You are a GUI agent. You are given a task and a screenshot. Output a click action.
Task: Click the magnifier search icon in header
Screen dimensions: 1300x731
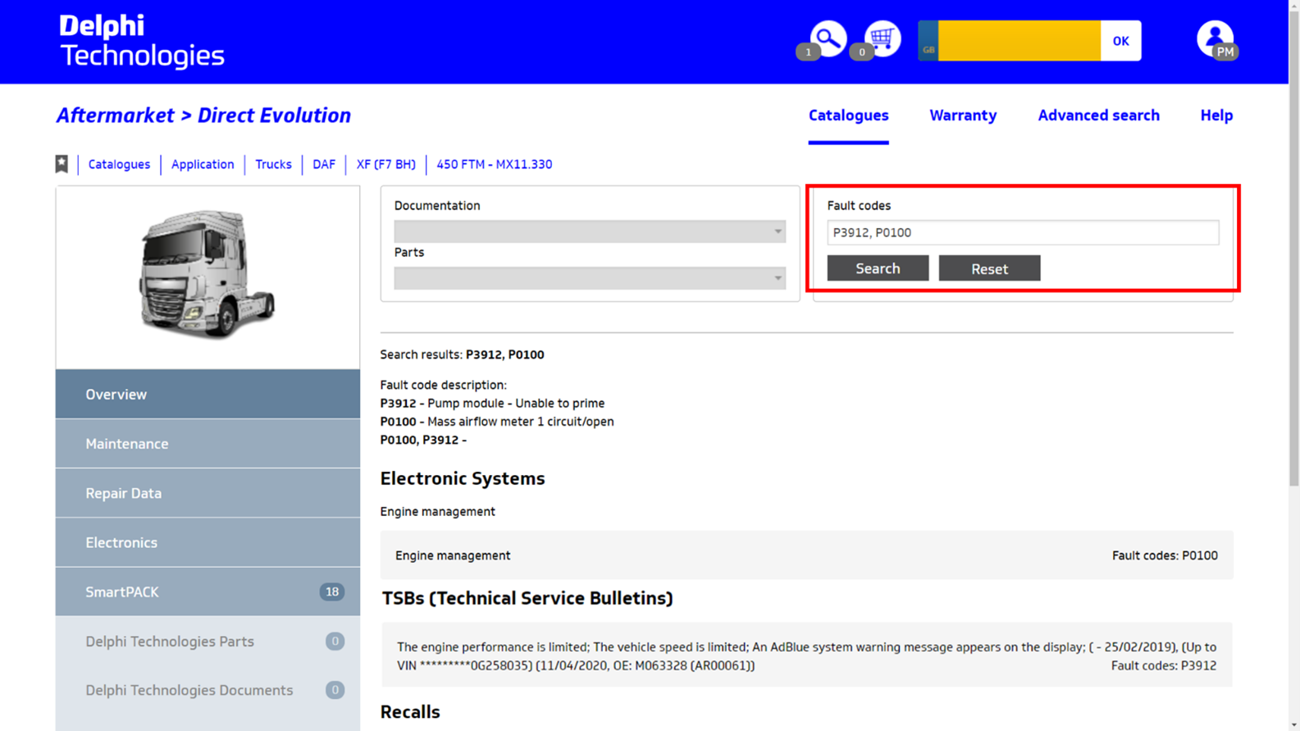828,39
